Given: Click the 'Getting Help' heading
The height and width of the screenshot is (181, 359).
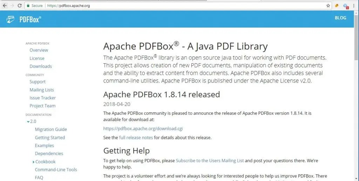Looking at the screenshot, I should click(x=126, y=151).
